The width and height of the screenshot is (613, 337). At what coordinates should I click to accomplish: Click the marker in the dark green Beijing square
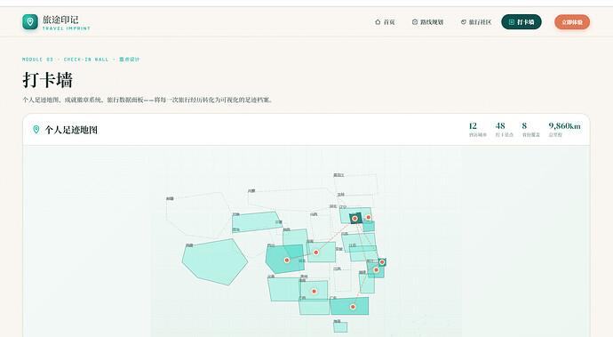coord(354,219)
